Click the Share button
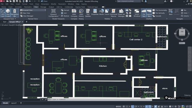The image size is (192, 108). [44, 1]
